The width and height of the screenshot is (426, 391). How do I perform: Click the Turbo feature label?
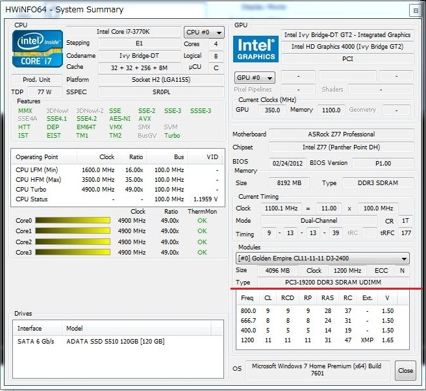coord(172,136)
